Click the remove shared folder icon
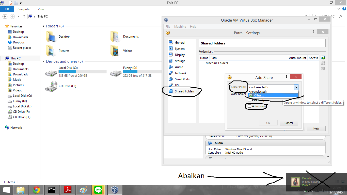 pyautogui.click(x=323, y=69)
